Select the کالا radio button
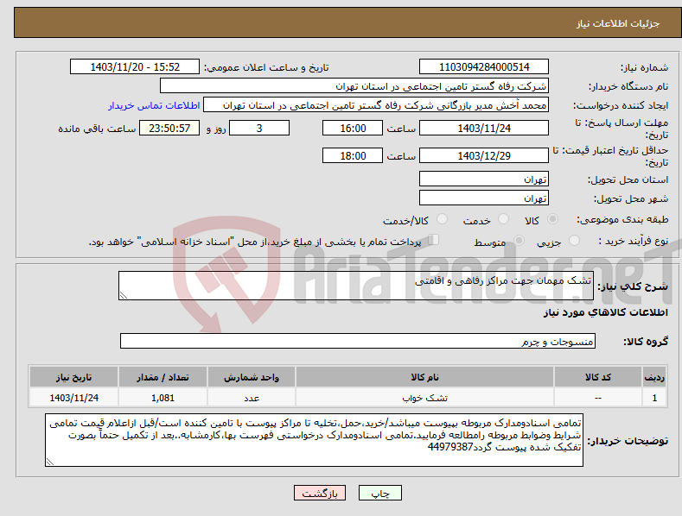The height and width of the screenshot is (516, 682). point(553,219)
